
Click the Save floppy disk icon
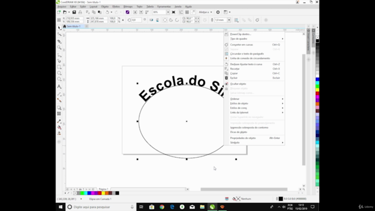tap(74, 12)
